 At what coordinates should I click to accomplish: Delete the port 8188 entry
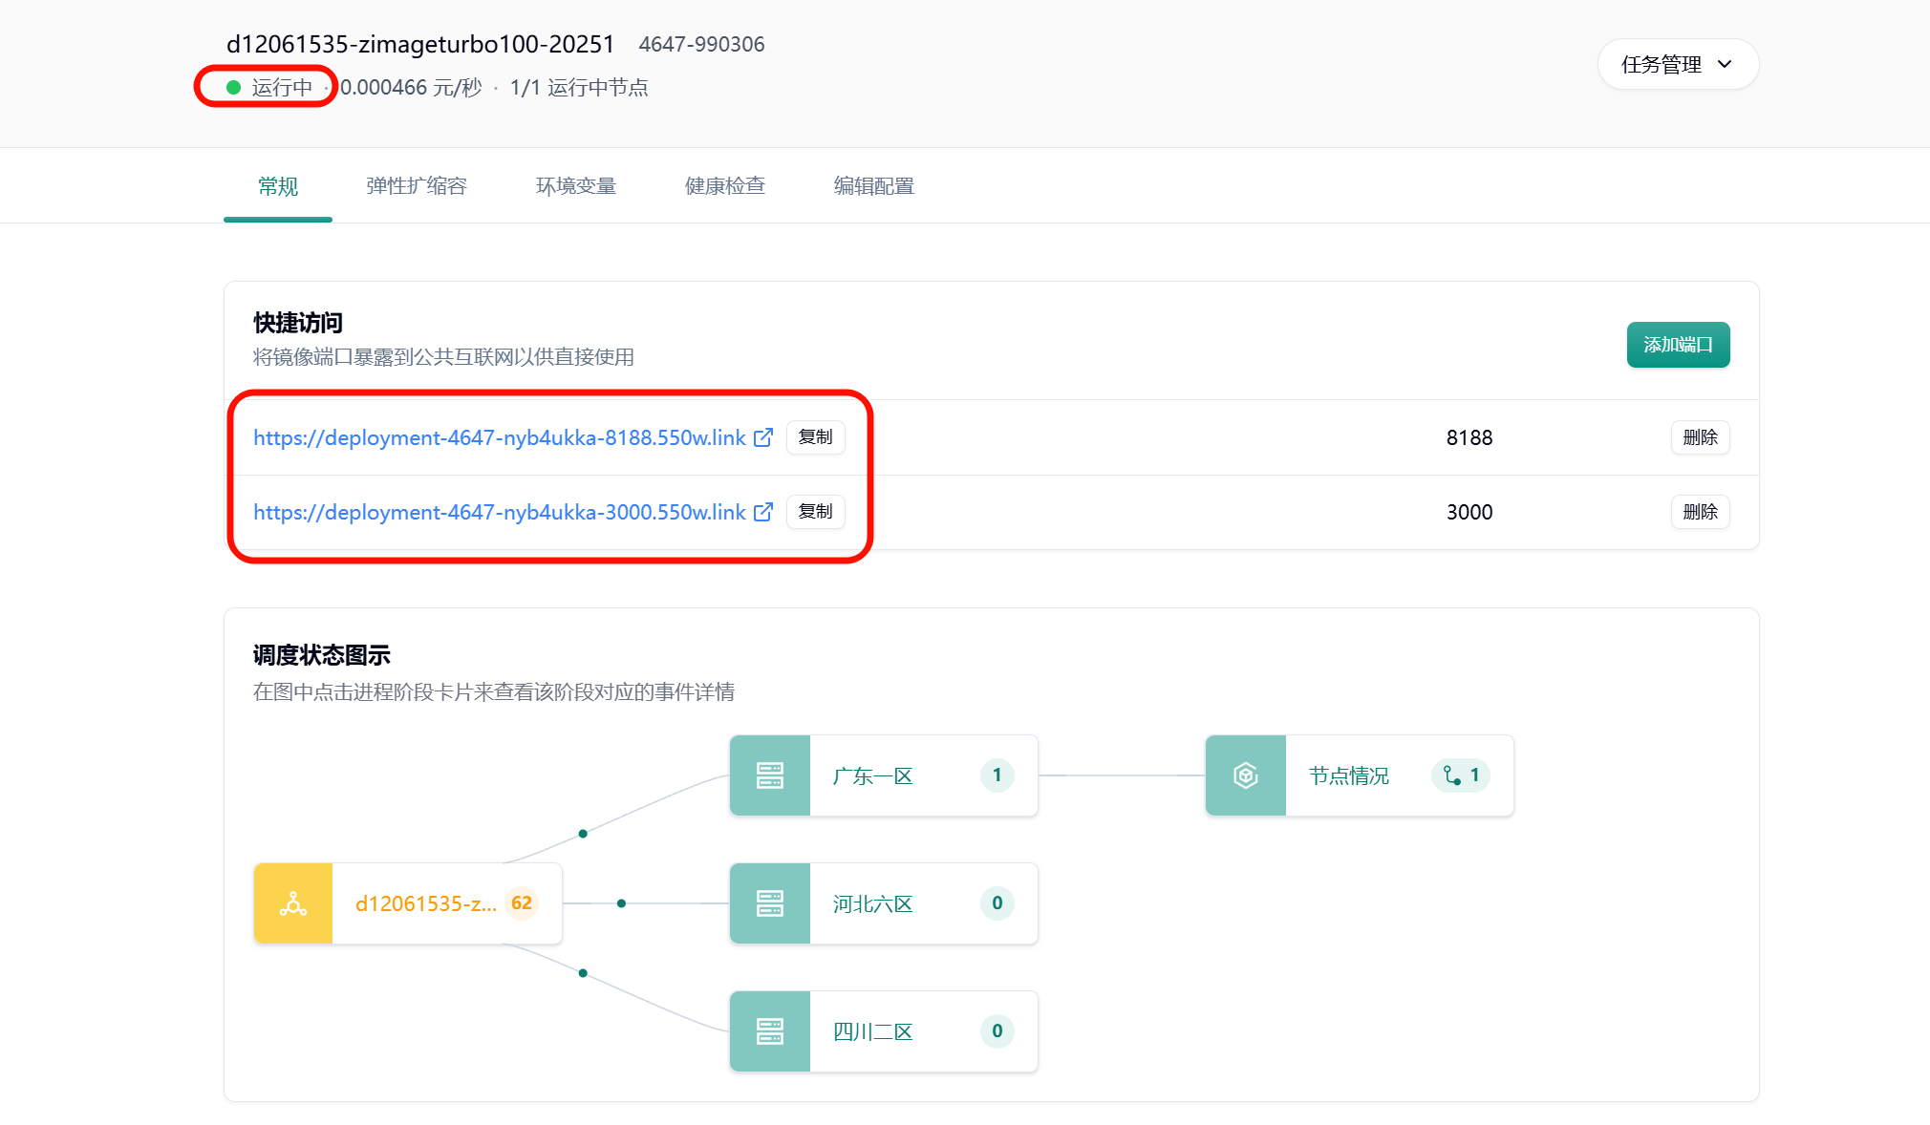coord(1700,437)
